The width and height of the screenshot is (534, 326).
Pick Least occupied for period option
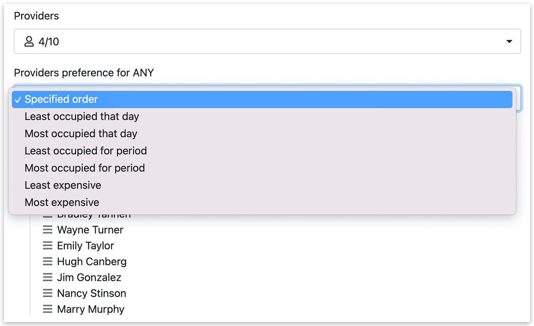[x=262, y=151]
